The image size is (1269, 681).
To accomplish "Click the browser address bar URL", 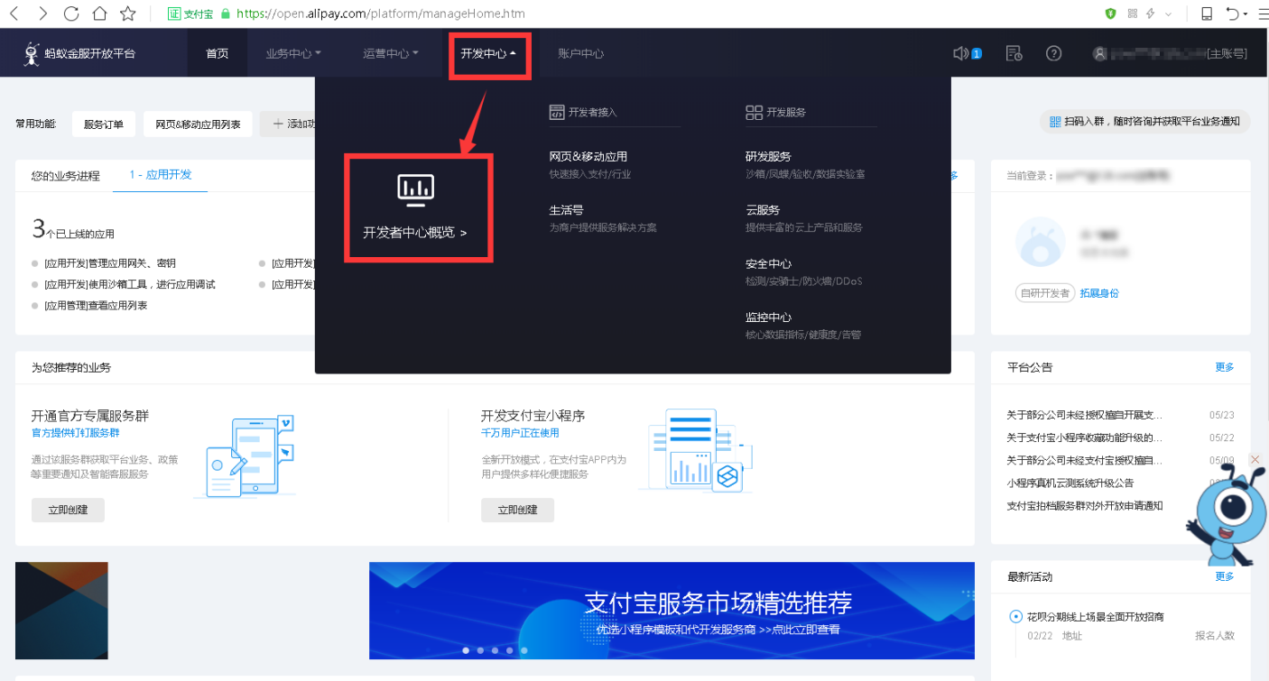I will coord(380,14).
